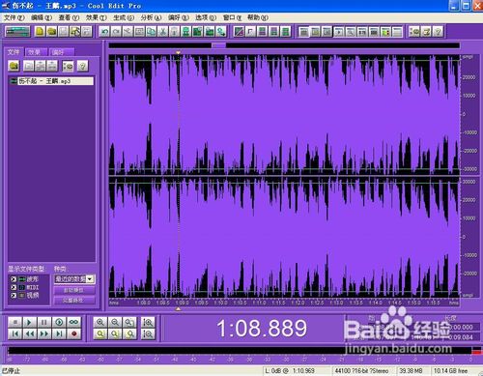The width and height of the screenshot is (483, 376).
Task: Open the 帮助(H) menu
Action: 258,17
